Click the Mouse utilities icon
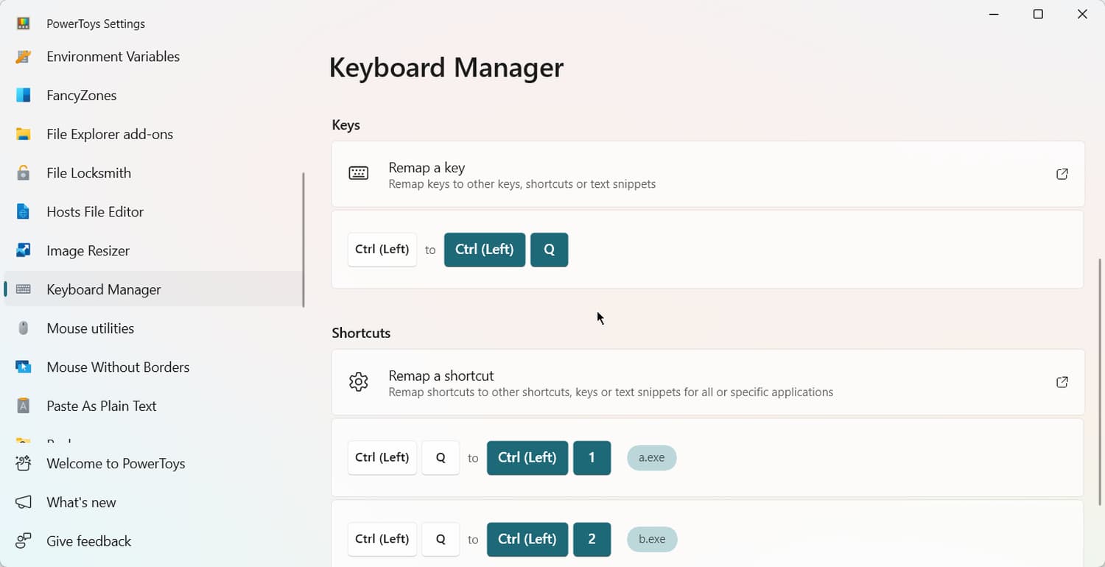 (x=24, y=328)
